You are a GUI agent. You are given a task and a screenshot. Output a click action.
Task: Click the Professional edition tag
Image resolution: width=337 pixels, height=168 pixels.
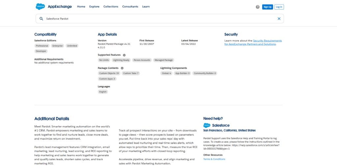pos(42,46)
